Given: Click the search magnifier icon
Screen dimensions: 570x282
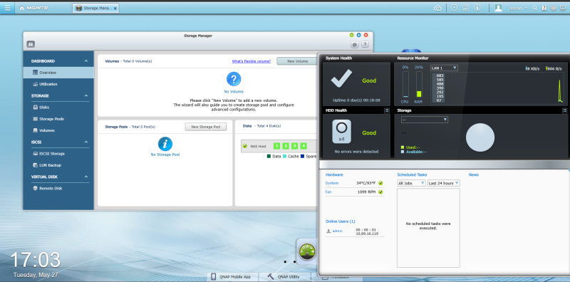Looking at the screenshot, I should click(535, 8).
